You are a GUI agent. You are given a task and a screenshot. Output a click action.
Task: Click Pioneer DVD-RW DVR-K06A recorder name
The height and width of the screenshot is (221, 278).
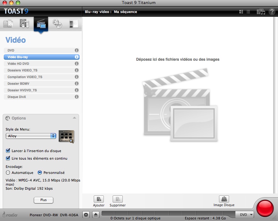[54, 215]
